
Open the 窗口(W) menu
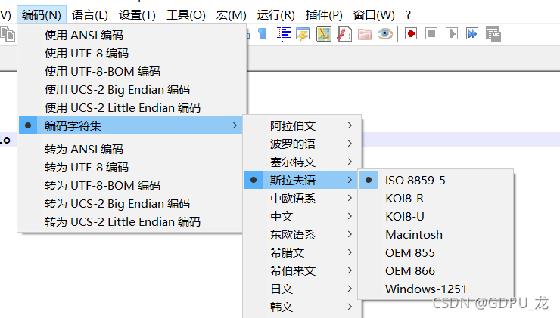tap(374, 15)
